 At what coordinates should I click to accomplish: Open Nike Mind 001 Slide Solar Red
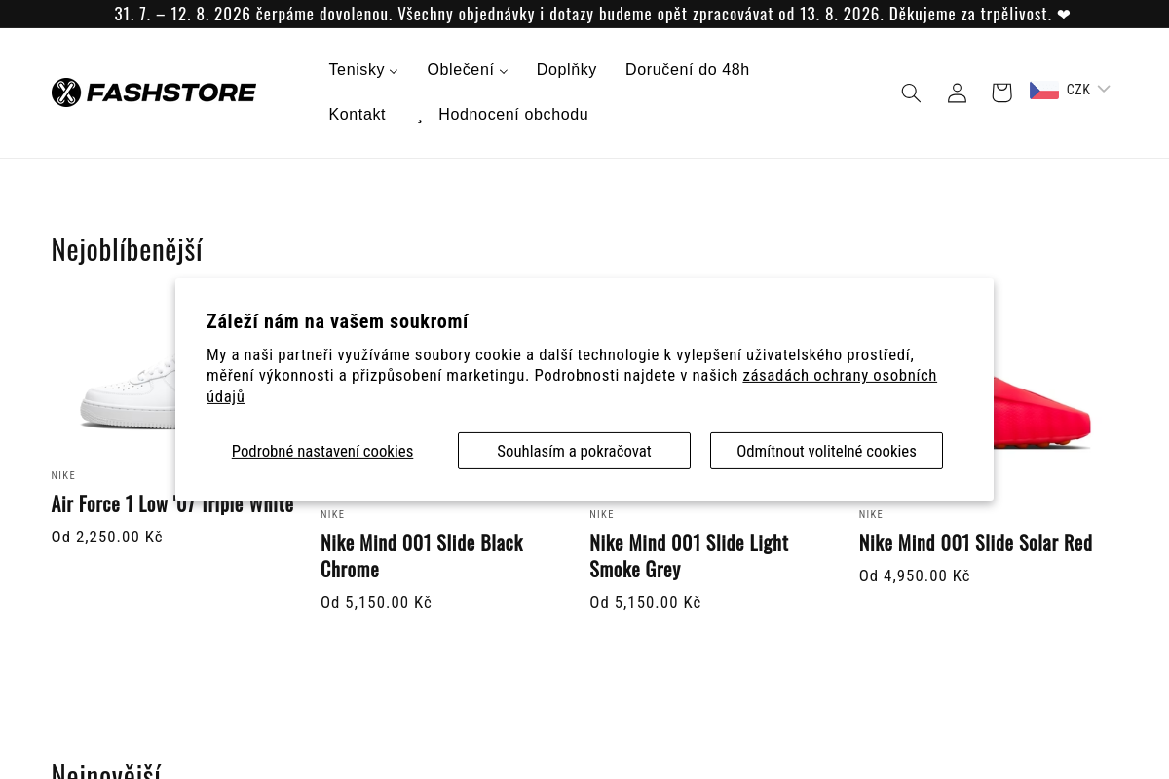click(975, 542)
